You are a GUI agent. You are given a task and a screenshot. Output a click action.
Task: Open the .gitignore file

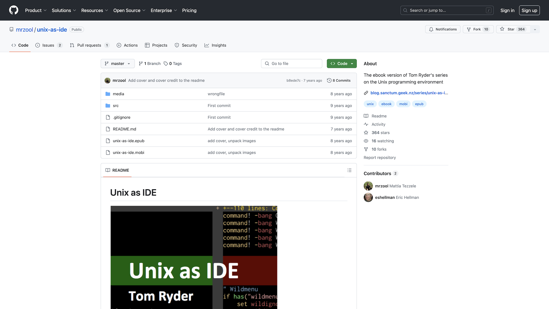122,117
